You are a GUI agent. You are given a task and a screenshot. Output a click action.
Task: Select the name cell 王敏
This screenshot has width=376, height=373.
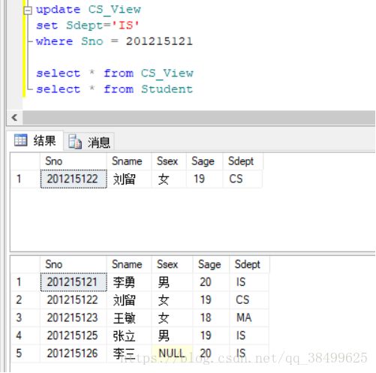click(x=129, y=318)
